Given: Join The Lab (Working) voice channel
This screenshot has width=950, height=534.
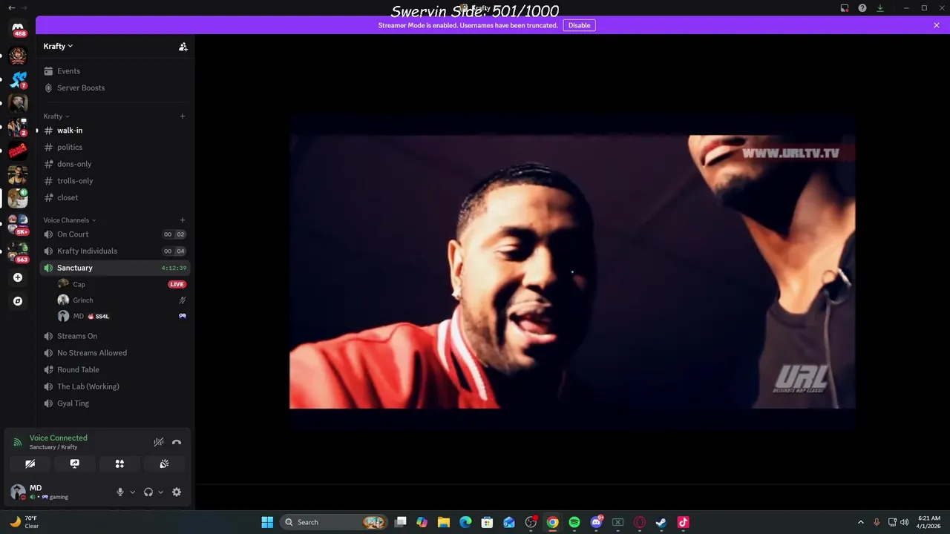Looking at the screenshot, I should pos(115,386).
